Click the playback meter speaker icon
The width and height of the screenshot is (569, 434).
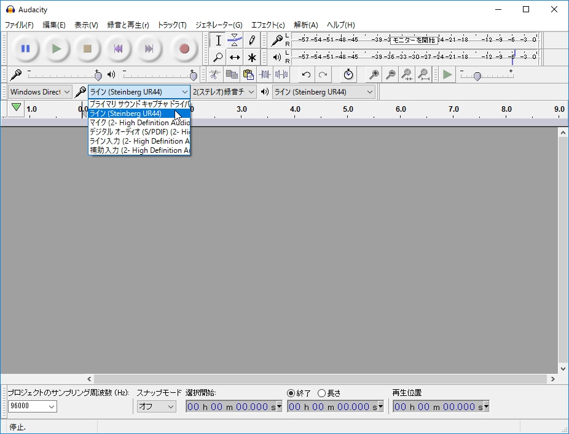pos(277,57)
